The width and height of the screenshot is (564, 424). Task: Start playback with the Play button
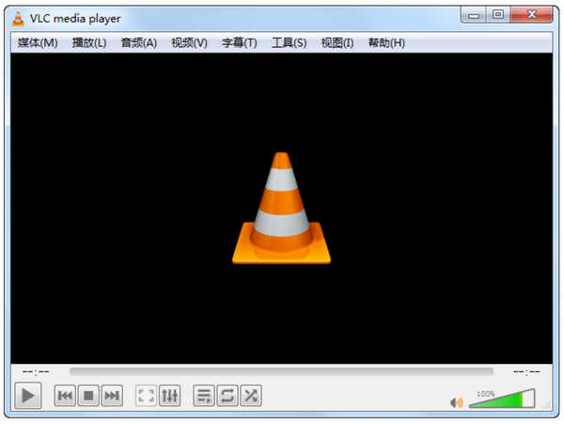click(28, 396)
